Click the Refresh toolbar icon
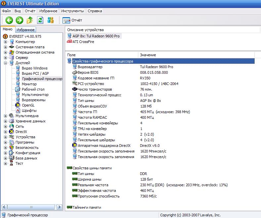The image size is (261, 218). [x=40, y=20]
